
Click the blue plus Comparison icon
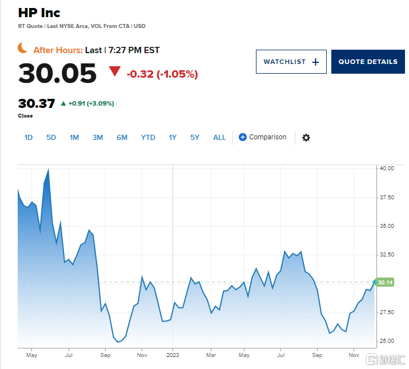coord(243,137)
